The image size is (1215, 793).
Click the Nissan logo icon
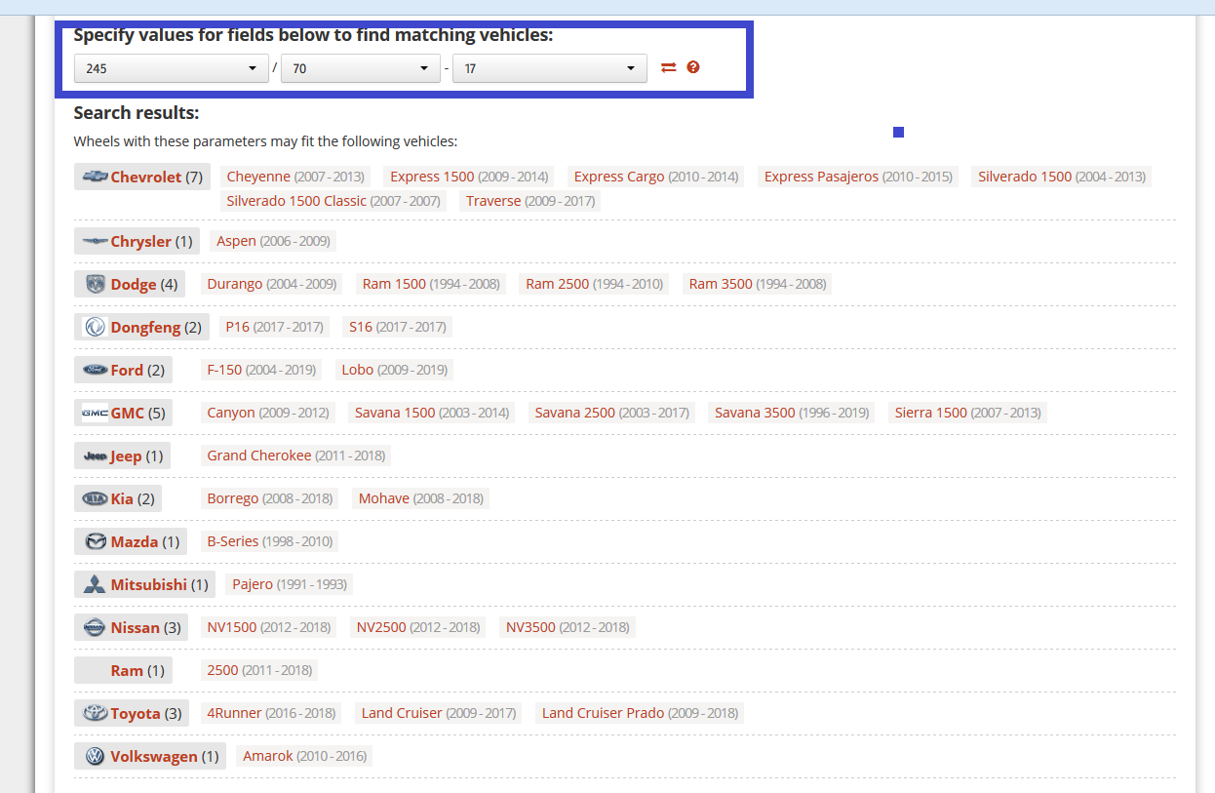[x=95, y=627]
